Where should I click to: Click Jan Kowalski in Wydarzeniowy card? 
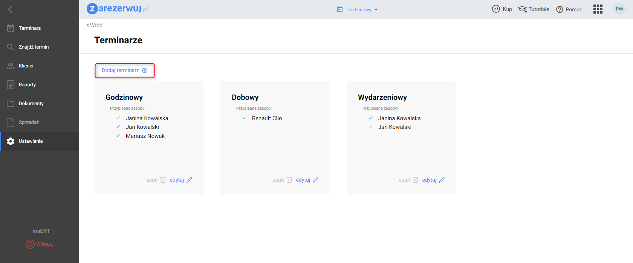[395, 127]
